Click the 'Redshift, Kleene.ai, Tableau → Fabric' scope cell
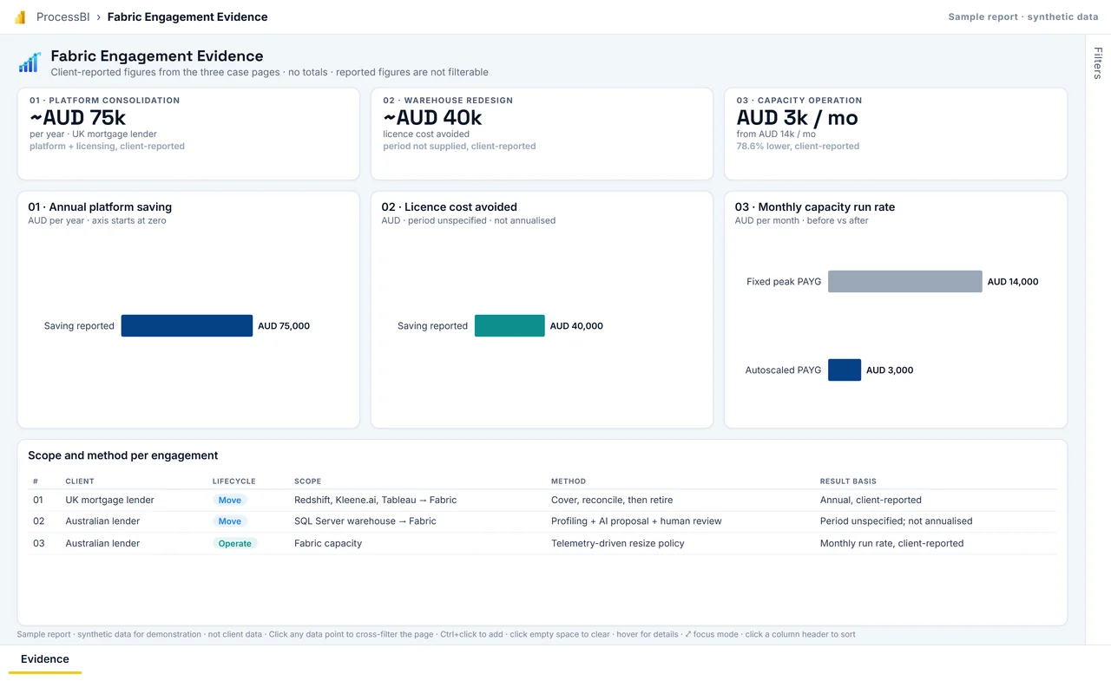Image resolution: width=1111 pixels, height=694 pixels. point(376,501)
